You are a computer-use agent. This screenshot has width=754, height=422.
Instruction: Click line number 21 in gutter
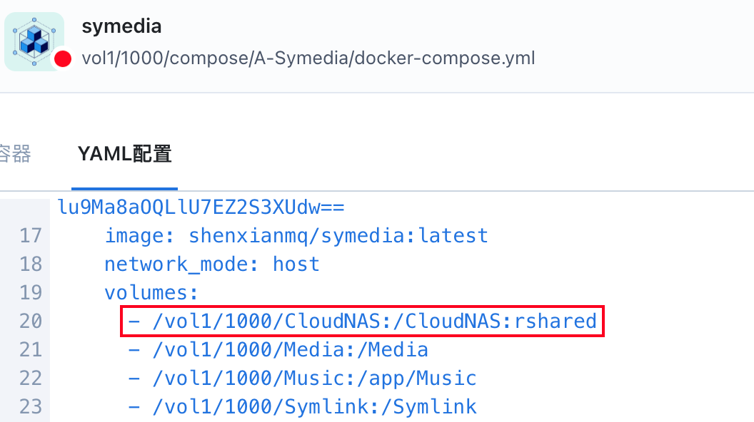tap(30, 350)
